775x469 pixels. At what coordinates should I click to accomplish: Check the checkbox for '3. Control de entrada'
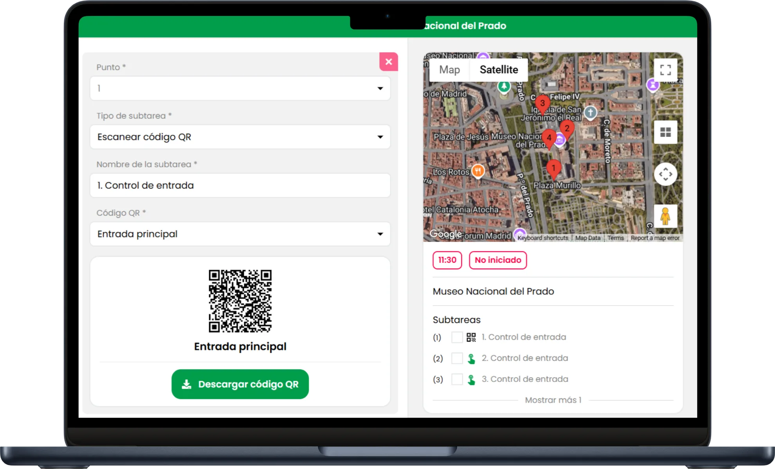457,379
